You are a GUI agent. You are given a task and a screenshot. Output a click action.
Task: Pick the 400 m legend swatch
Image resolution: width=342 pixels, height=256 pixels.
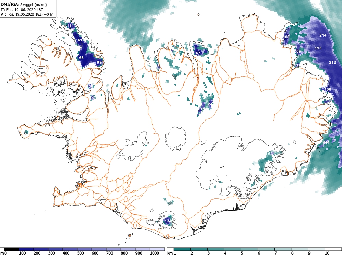70,249
